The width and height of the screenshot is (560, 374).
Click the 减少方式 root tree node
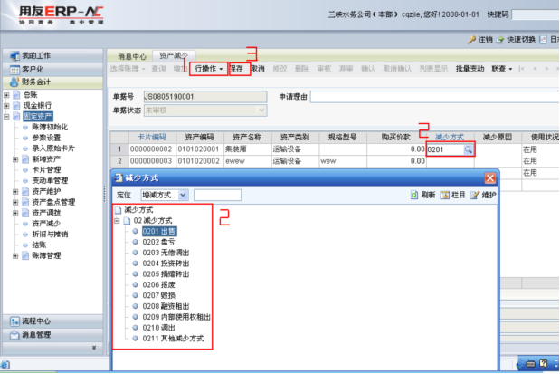pyautogui.click(x=138, y=210)
